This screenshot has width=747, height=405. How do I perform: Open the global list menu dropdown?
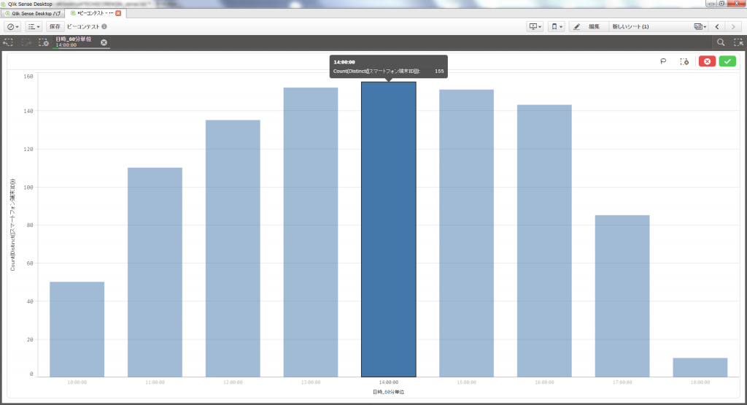coord(34,26)
